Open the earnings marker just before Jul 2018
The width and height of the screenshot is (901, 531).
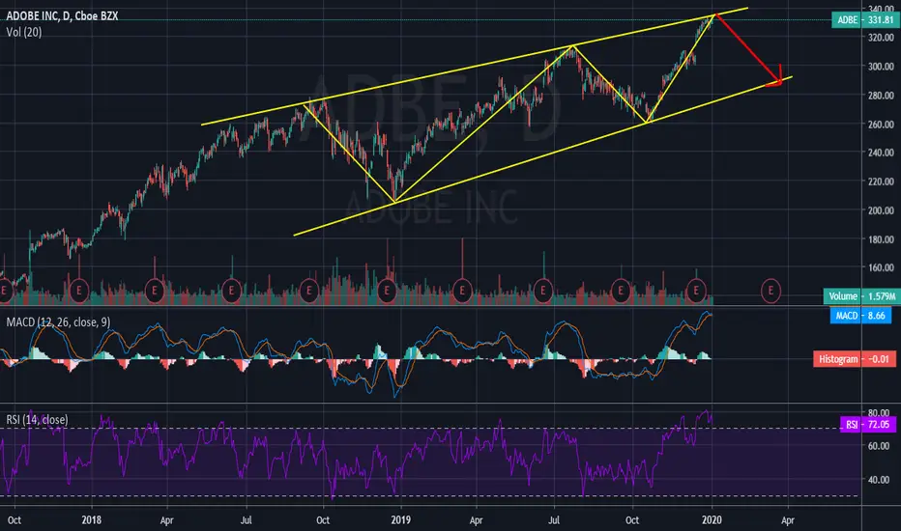tap(232, 291)
